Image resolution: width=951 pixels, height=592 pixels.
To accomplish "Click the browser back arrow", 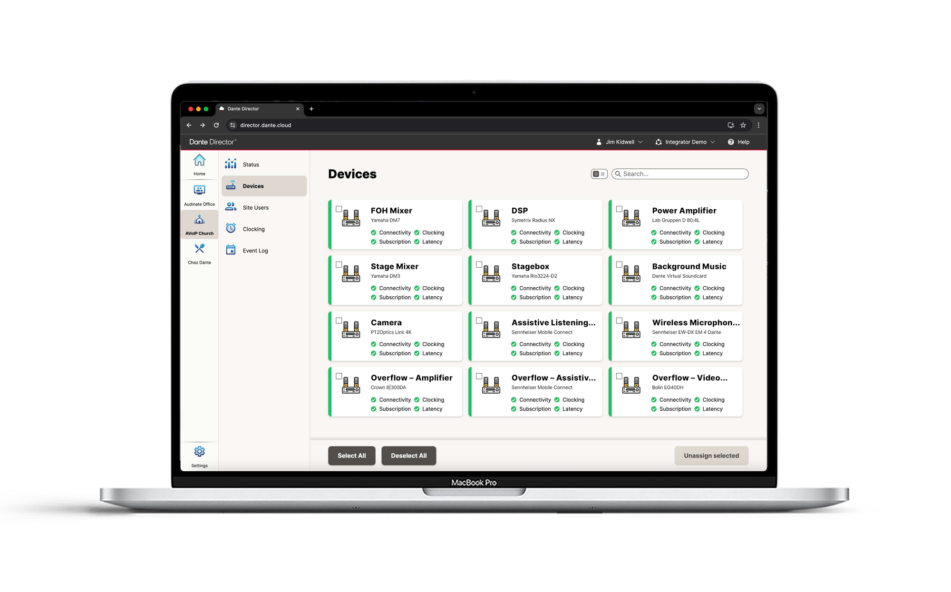I will 189,125.
